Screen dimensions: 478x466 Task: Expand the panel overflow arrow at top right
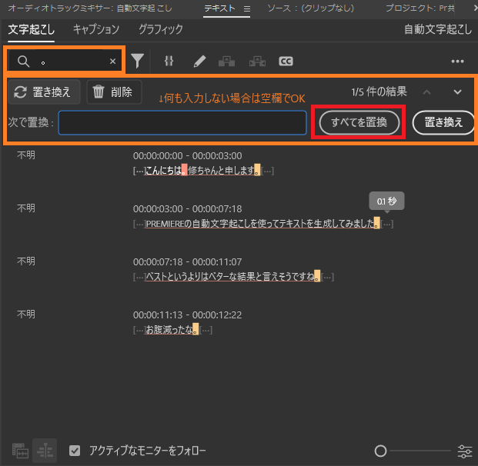(x=474, y=8)
